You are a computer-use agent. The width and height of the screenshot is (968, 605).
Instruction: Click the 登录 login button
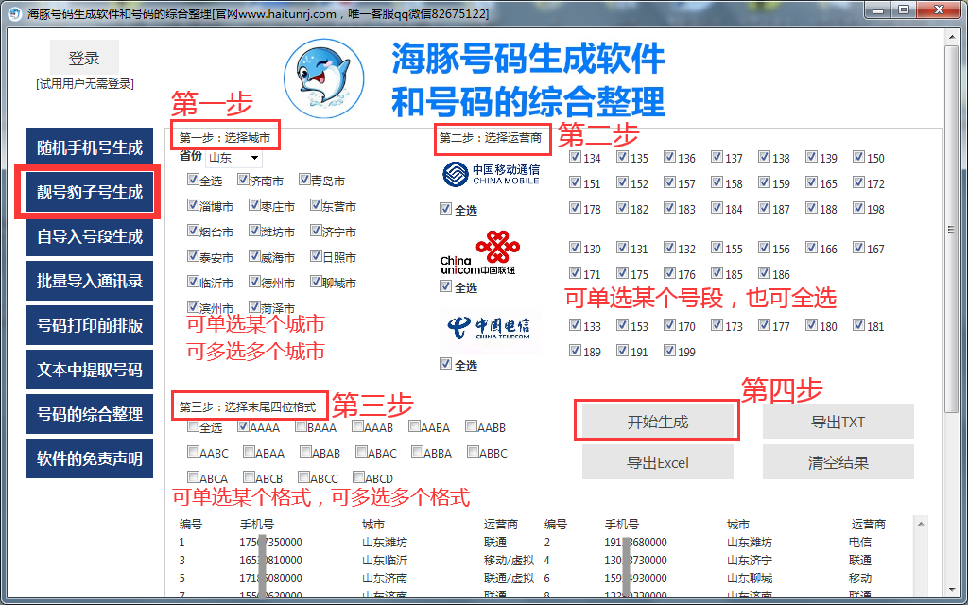point(84,59)
